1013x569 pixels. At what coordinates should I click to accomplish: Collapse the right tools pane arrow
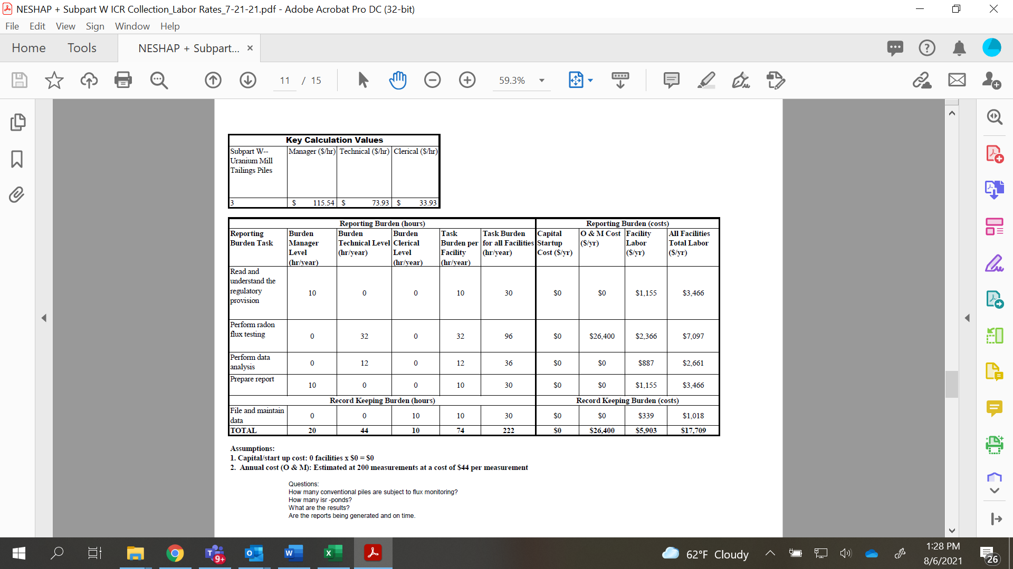point(967,318)
